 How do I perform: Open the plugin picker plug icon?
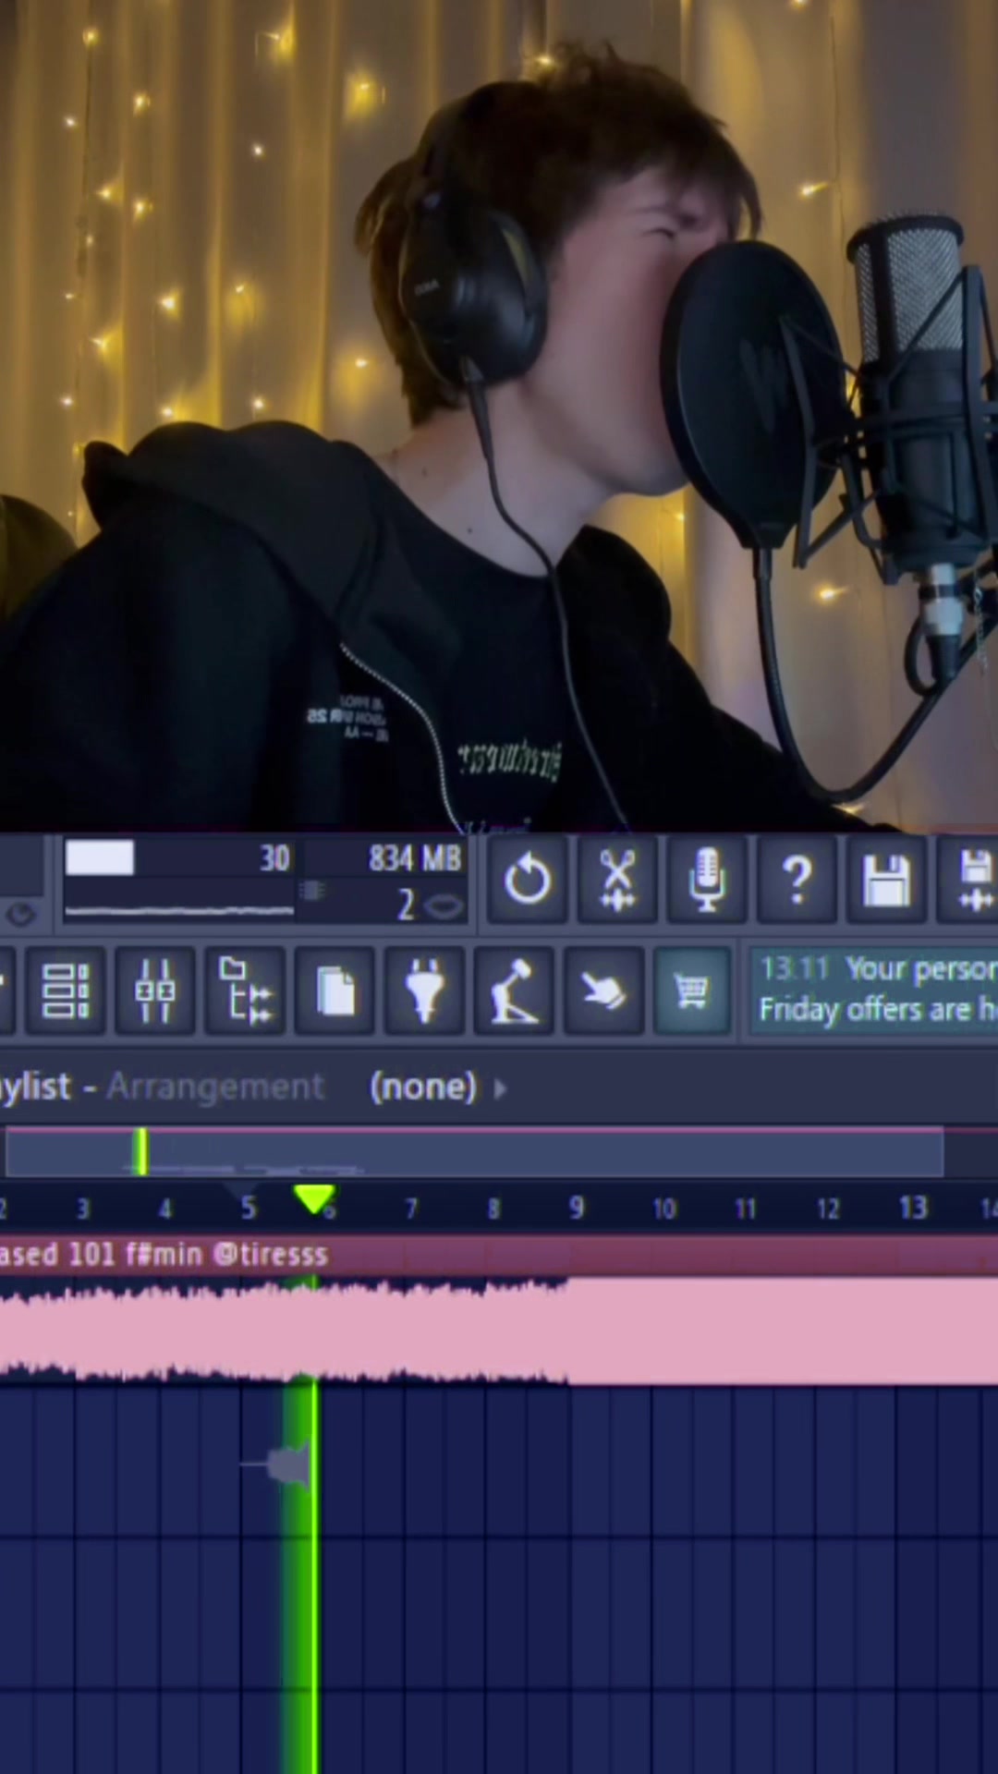click(424, 991)
